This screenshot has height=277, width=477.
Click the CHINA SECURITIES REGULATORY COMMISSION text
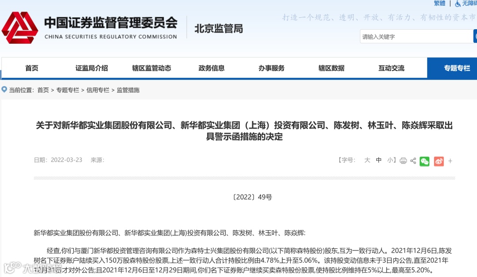(x=111, y=37)
